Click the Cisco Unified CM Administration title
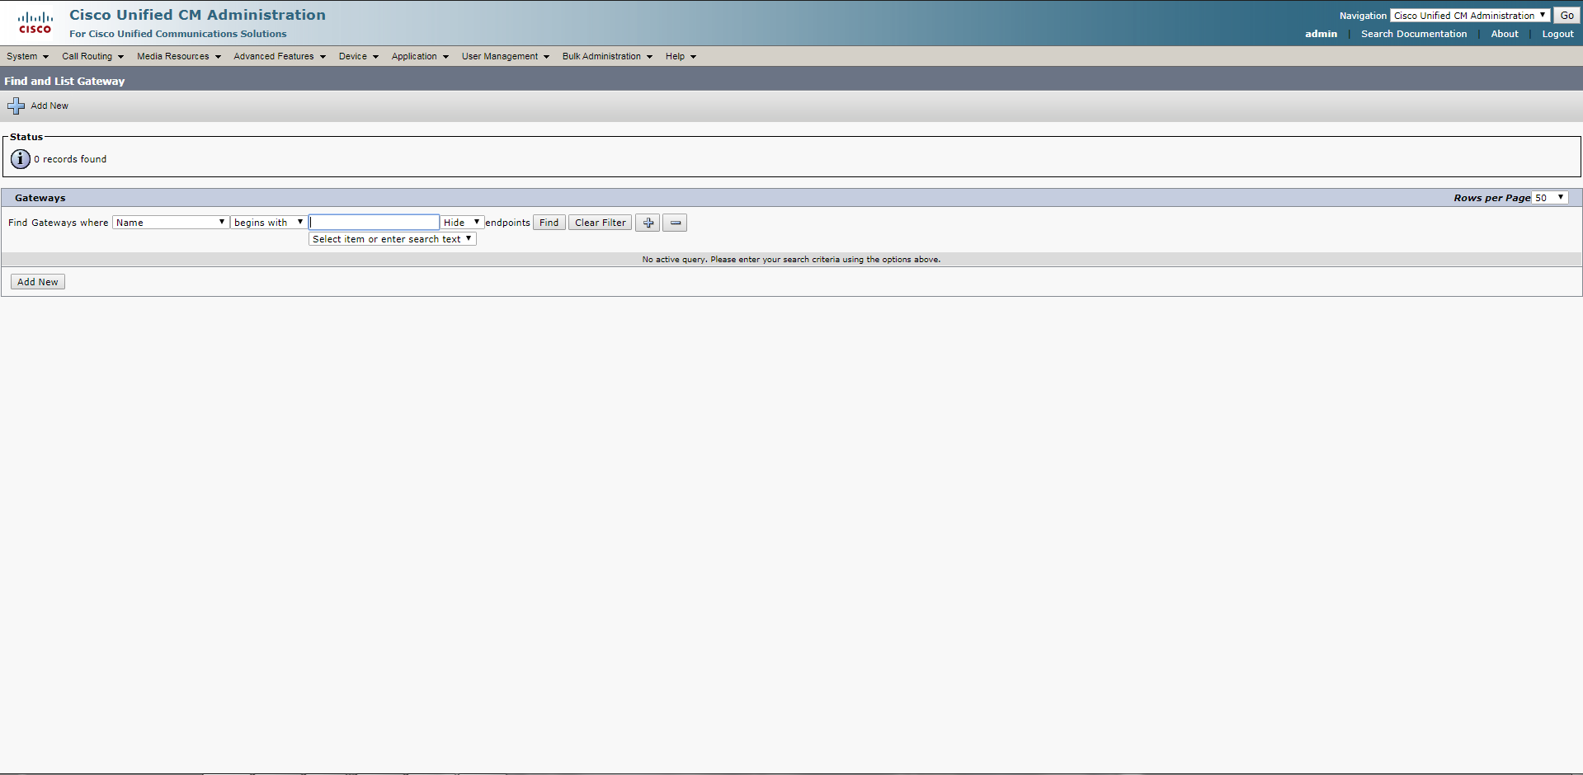Image resolution: width=1583 pixels, height=775 pixels. point(197,15)
